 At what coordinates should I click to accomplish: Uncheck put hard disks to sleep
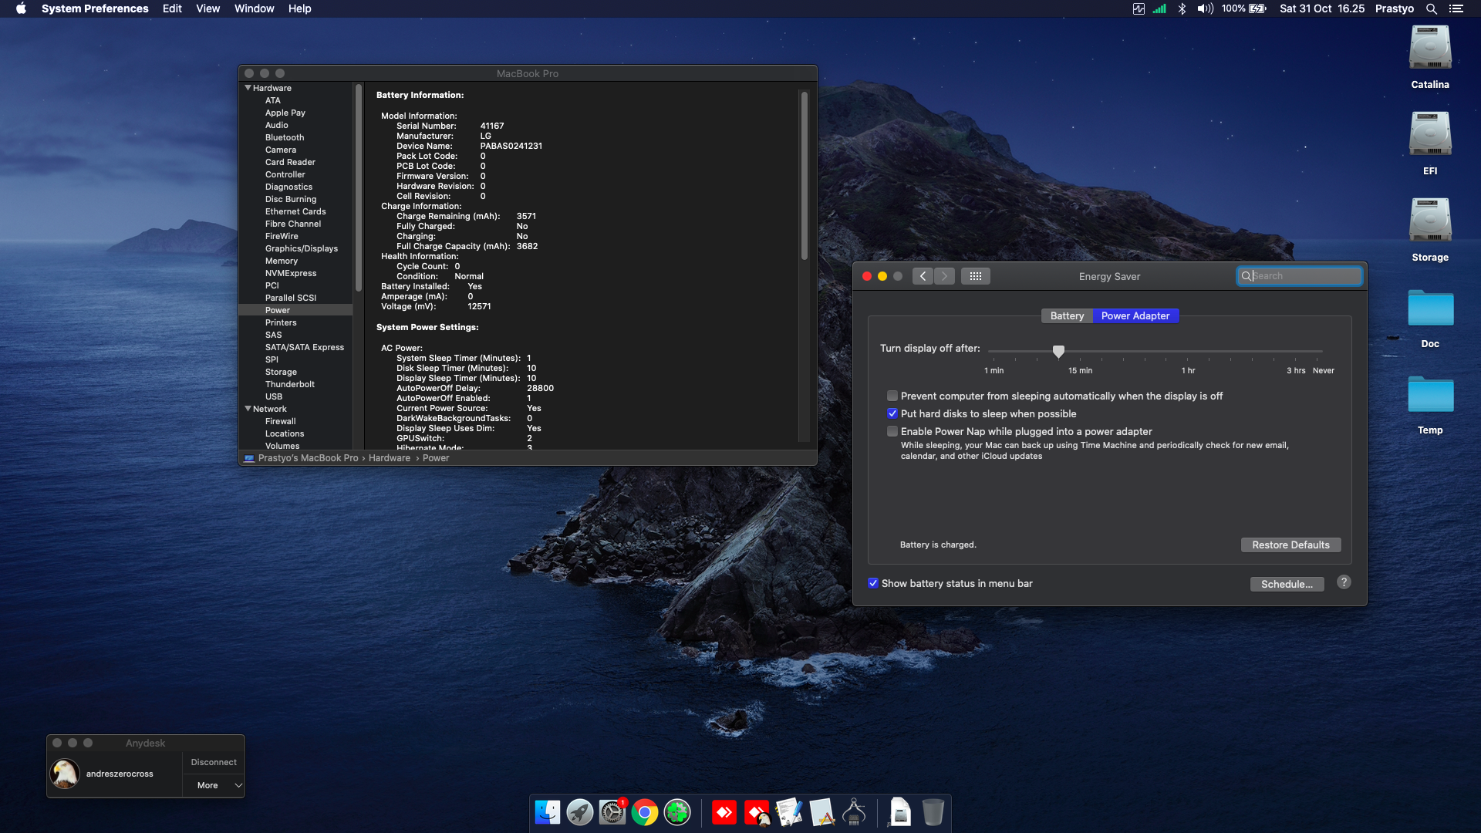click(892, 414)
